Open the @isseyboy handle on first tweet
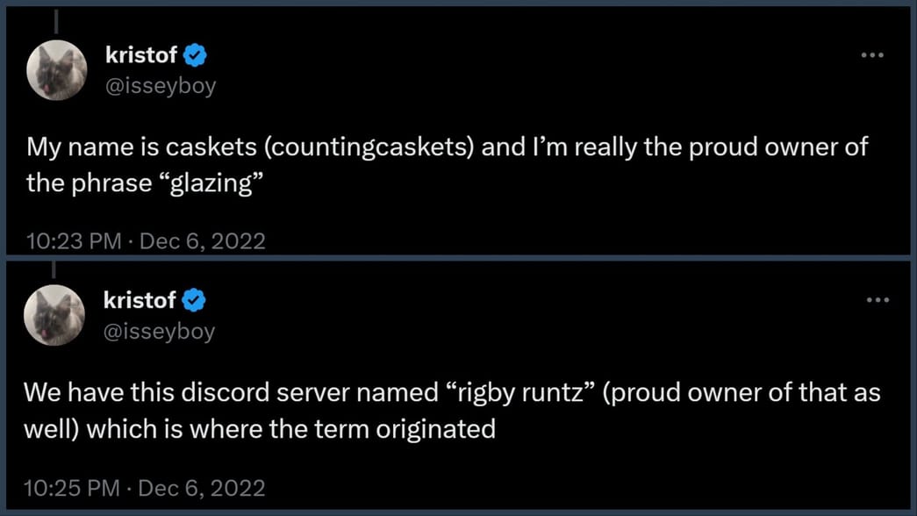This screenshot has width=917, height=516. coord(161,86)
